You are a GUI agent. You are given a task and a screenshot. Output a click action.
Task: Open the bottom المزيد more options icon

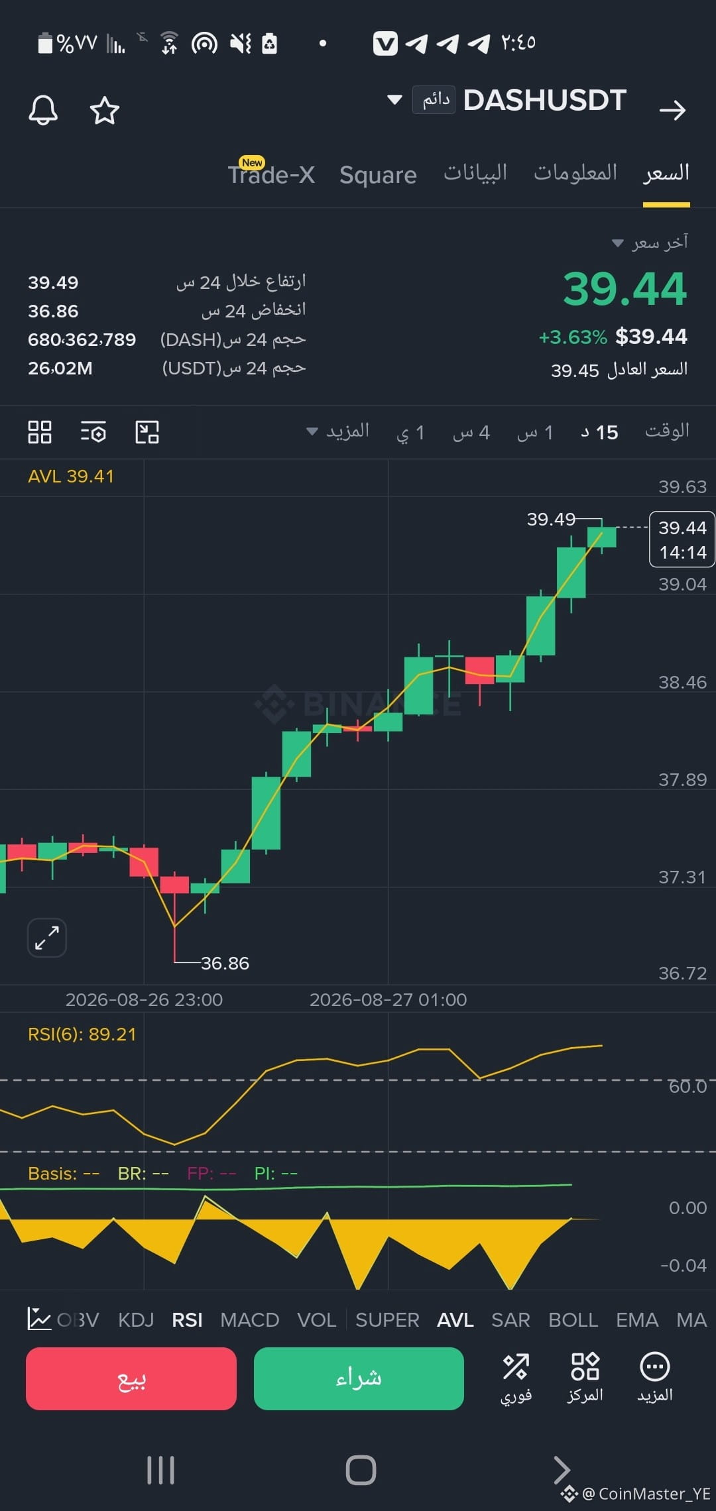coord(655,1378)
